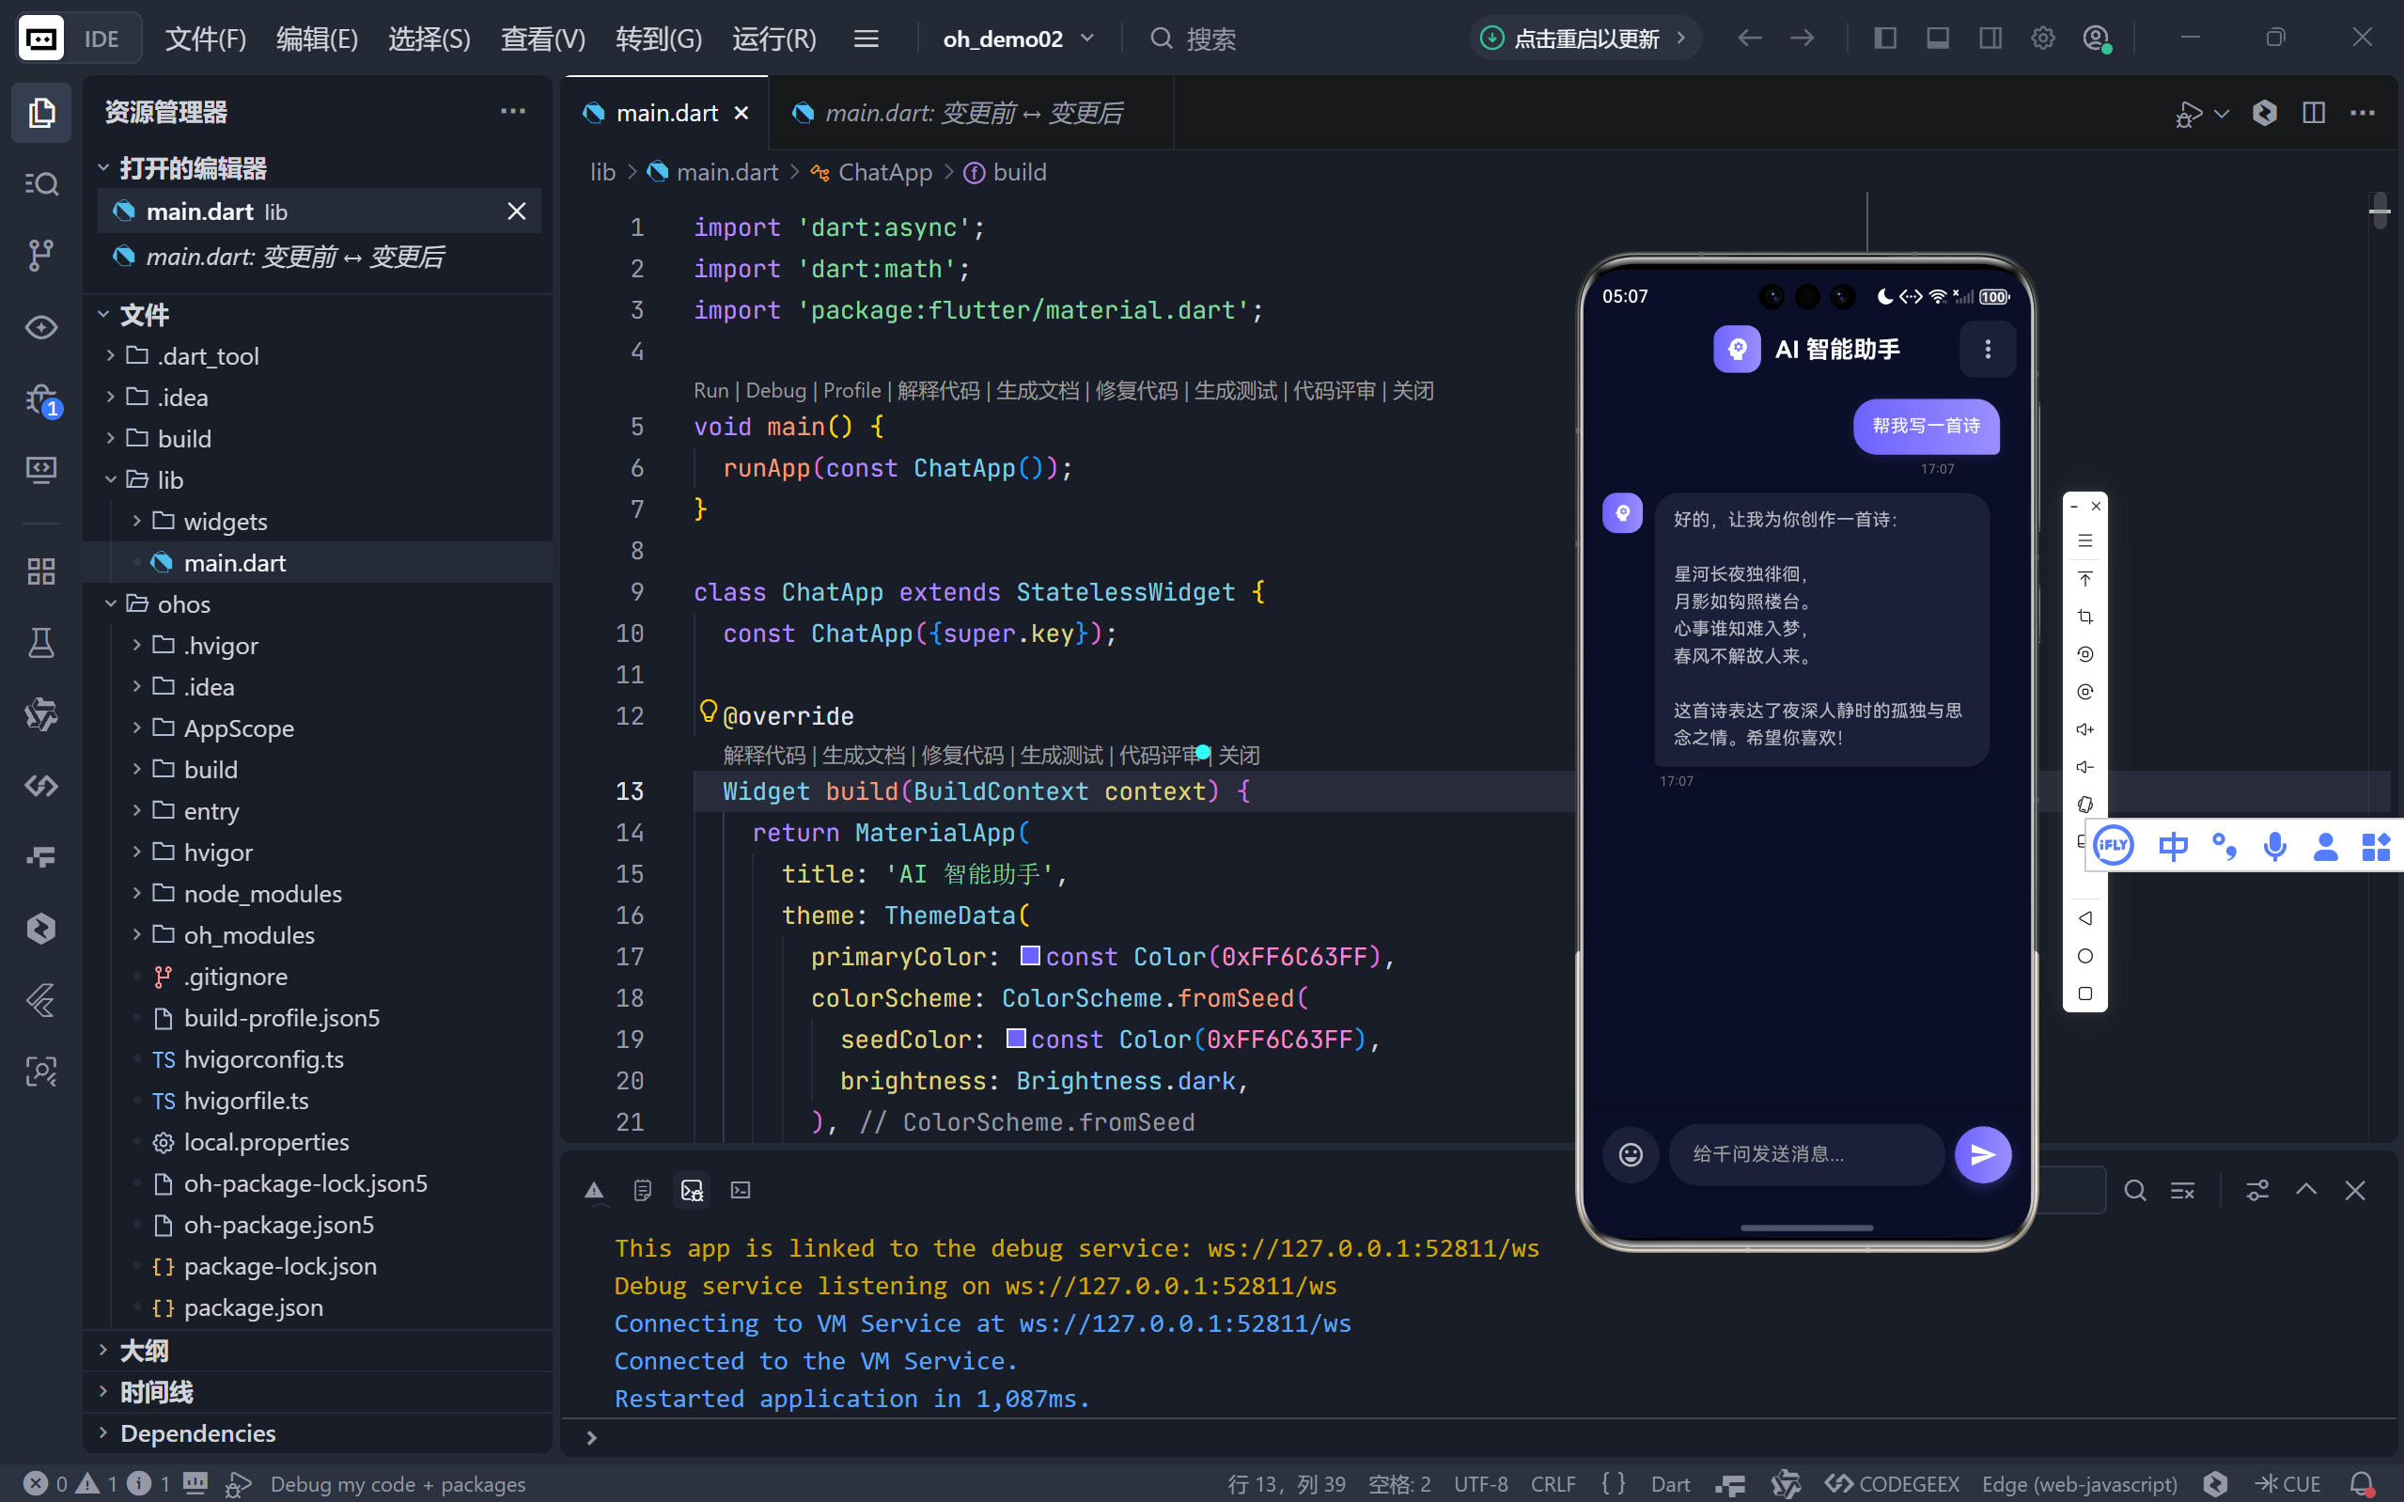Screen dimensions: 2404x1502
Task: Open the 运行(R) menu
Action: [773, 39]
